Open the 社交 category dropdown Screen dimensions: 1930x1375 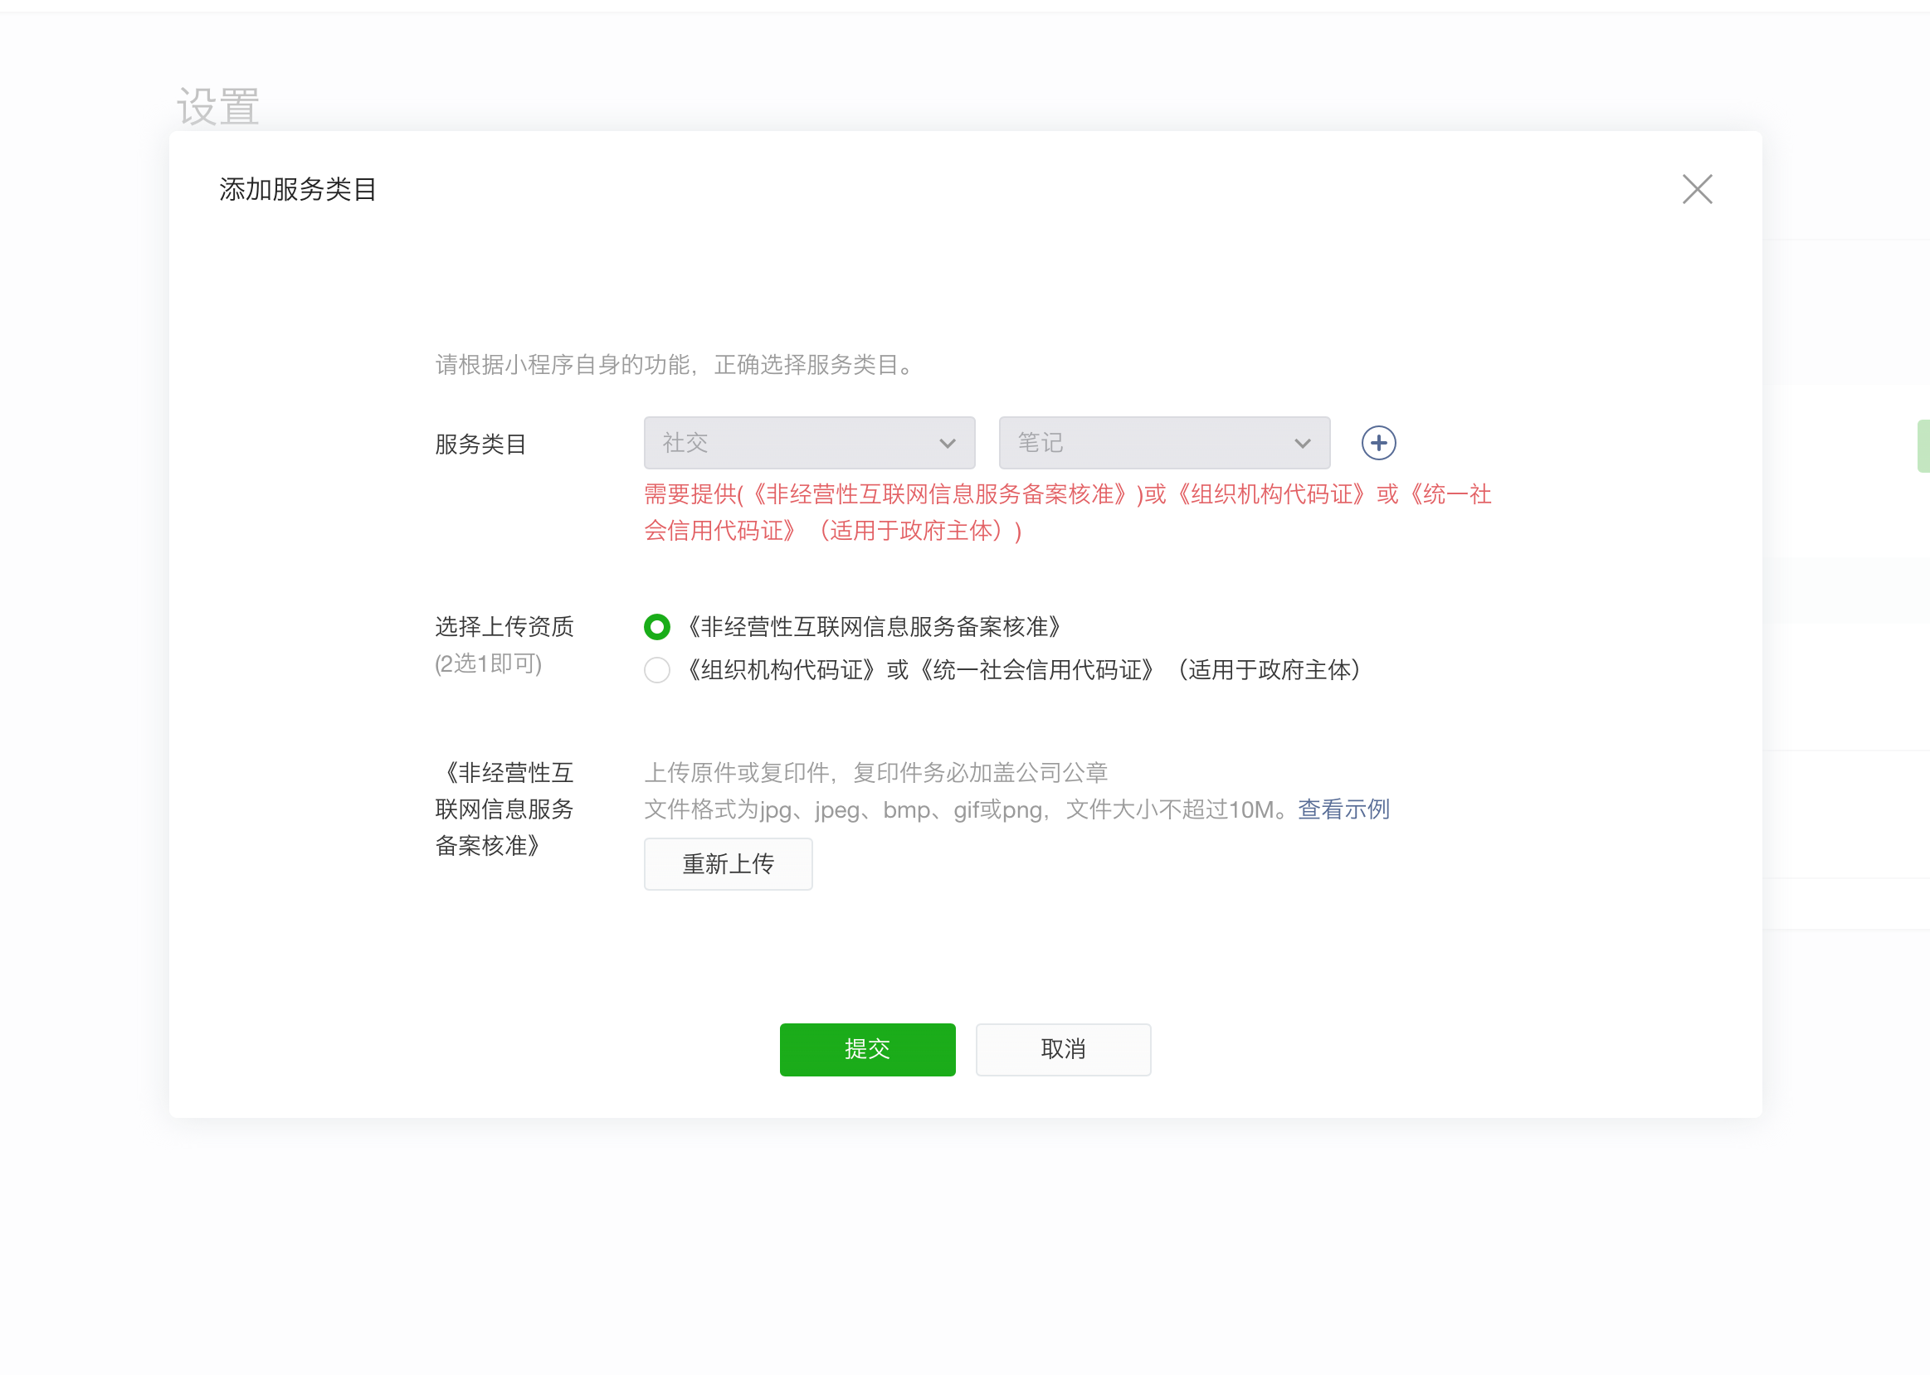(x=808, y=443)
